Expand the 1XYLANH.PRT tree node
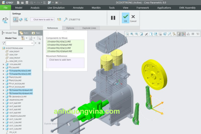Screen dimensions: 201x134 (x=4, y=64)
